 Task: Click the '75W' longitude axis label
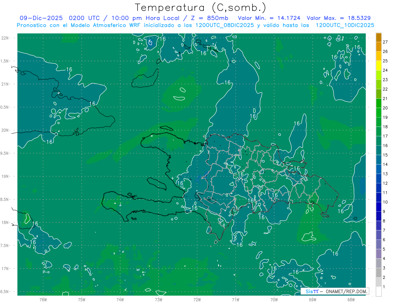pyautogui.click(x=81, y=299)
